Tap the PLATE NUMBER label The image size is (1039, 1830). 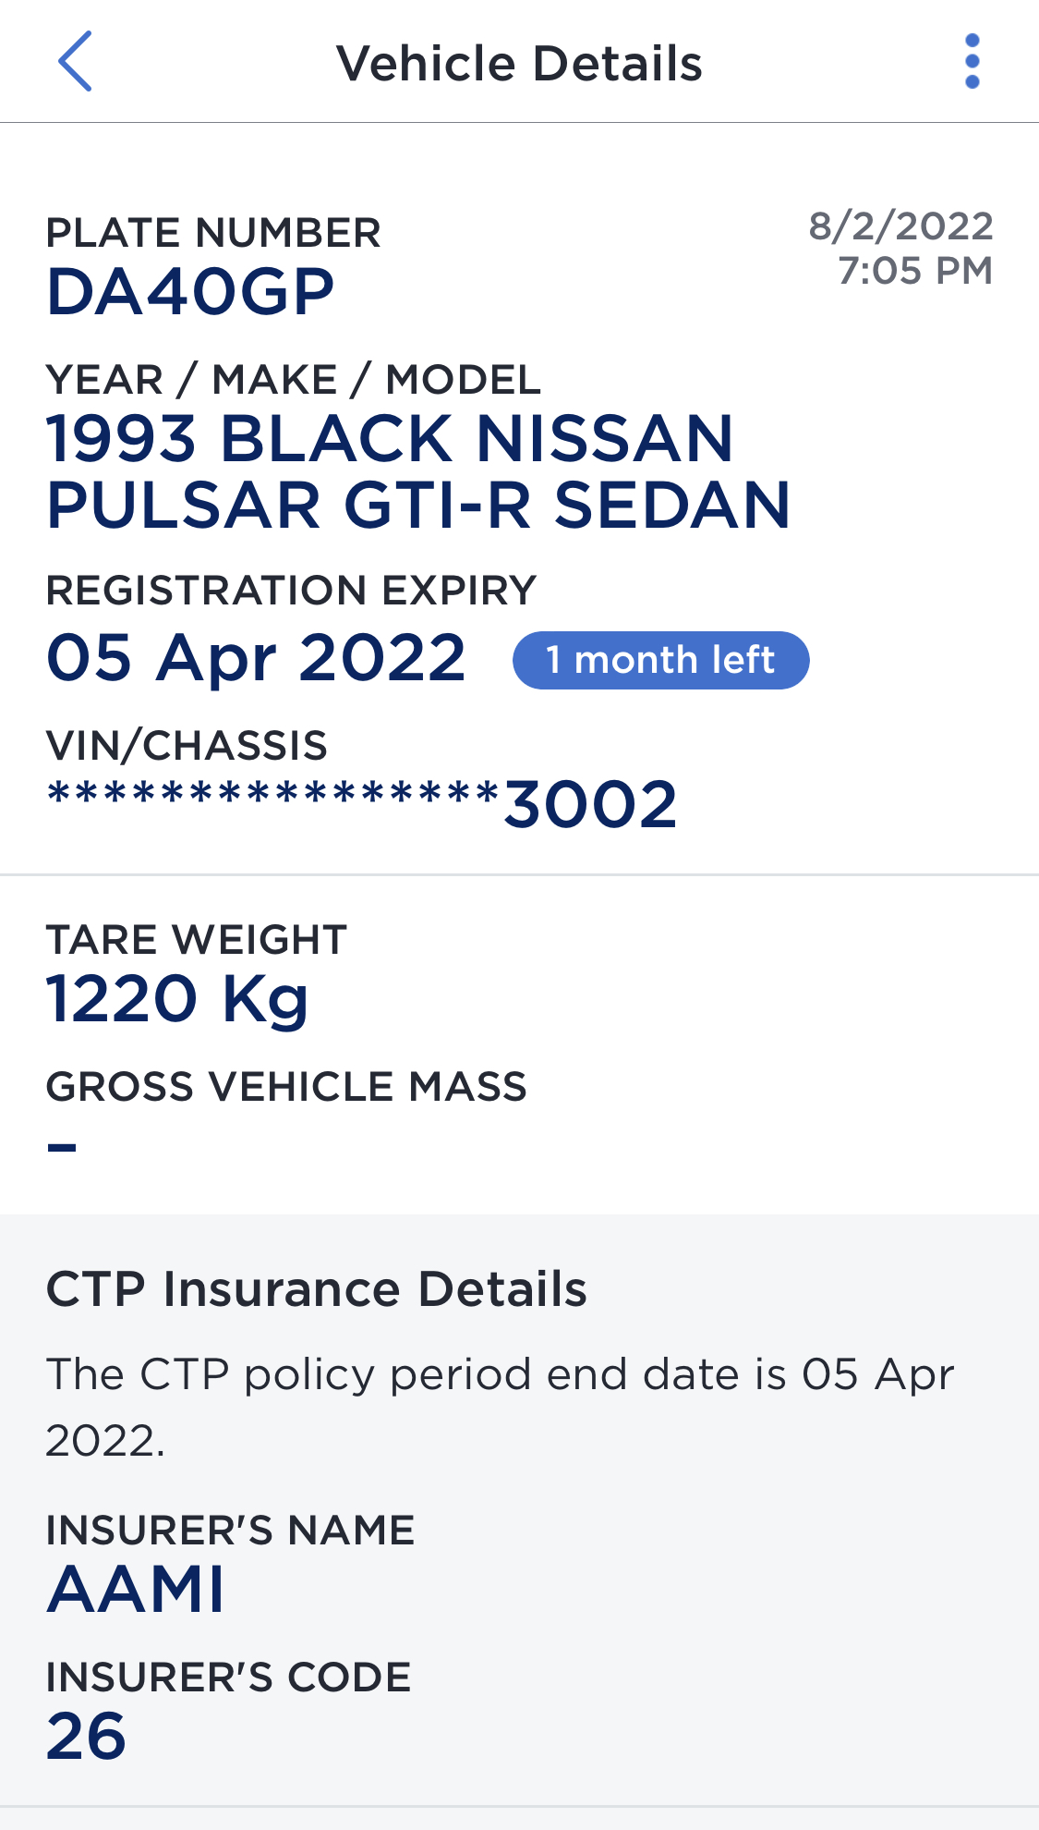(x=213, y=233)
